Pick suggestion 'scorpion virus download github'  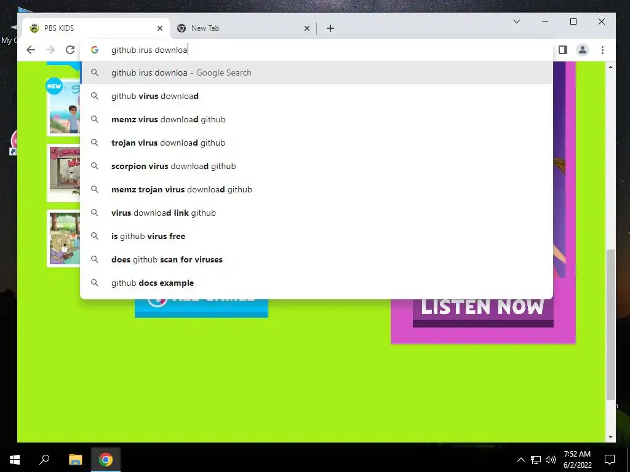(x=317, y=166)
